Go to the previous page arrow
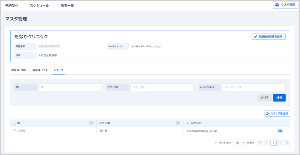The image size is (300, 155). pyautogui.click(x=267, y=143)
